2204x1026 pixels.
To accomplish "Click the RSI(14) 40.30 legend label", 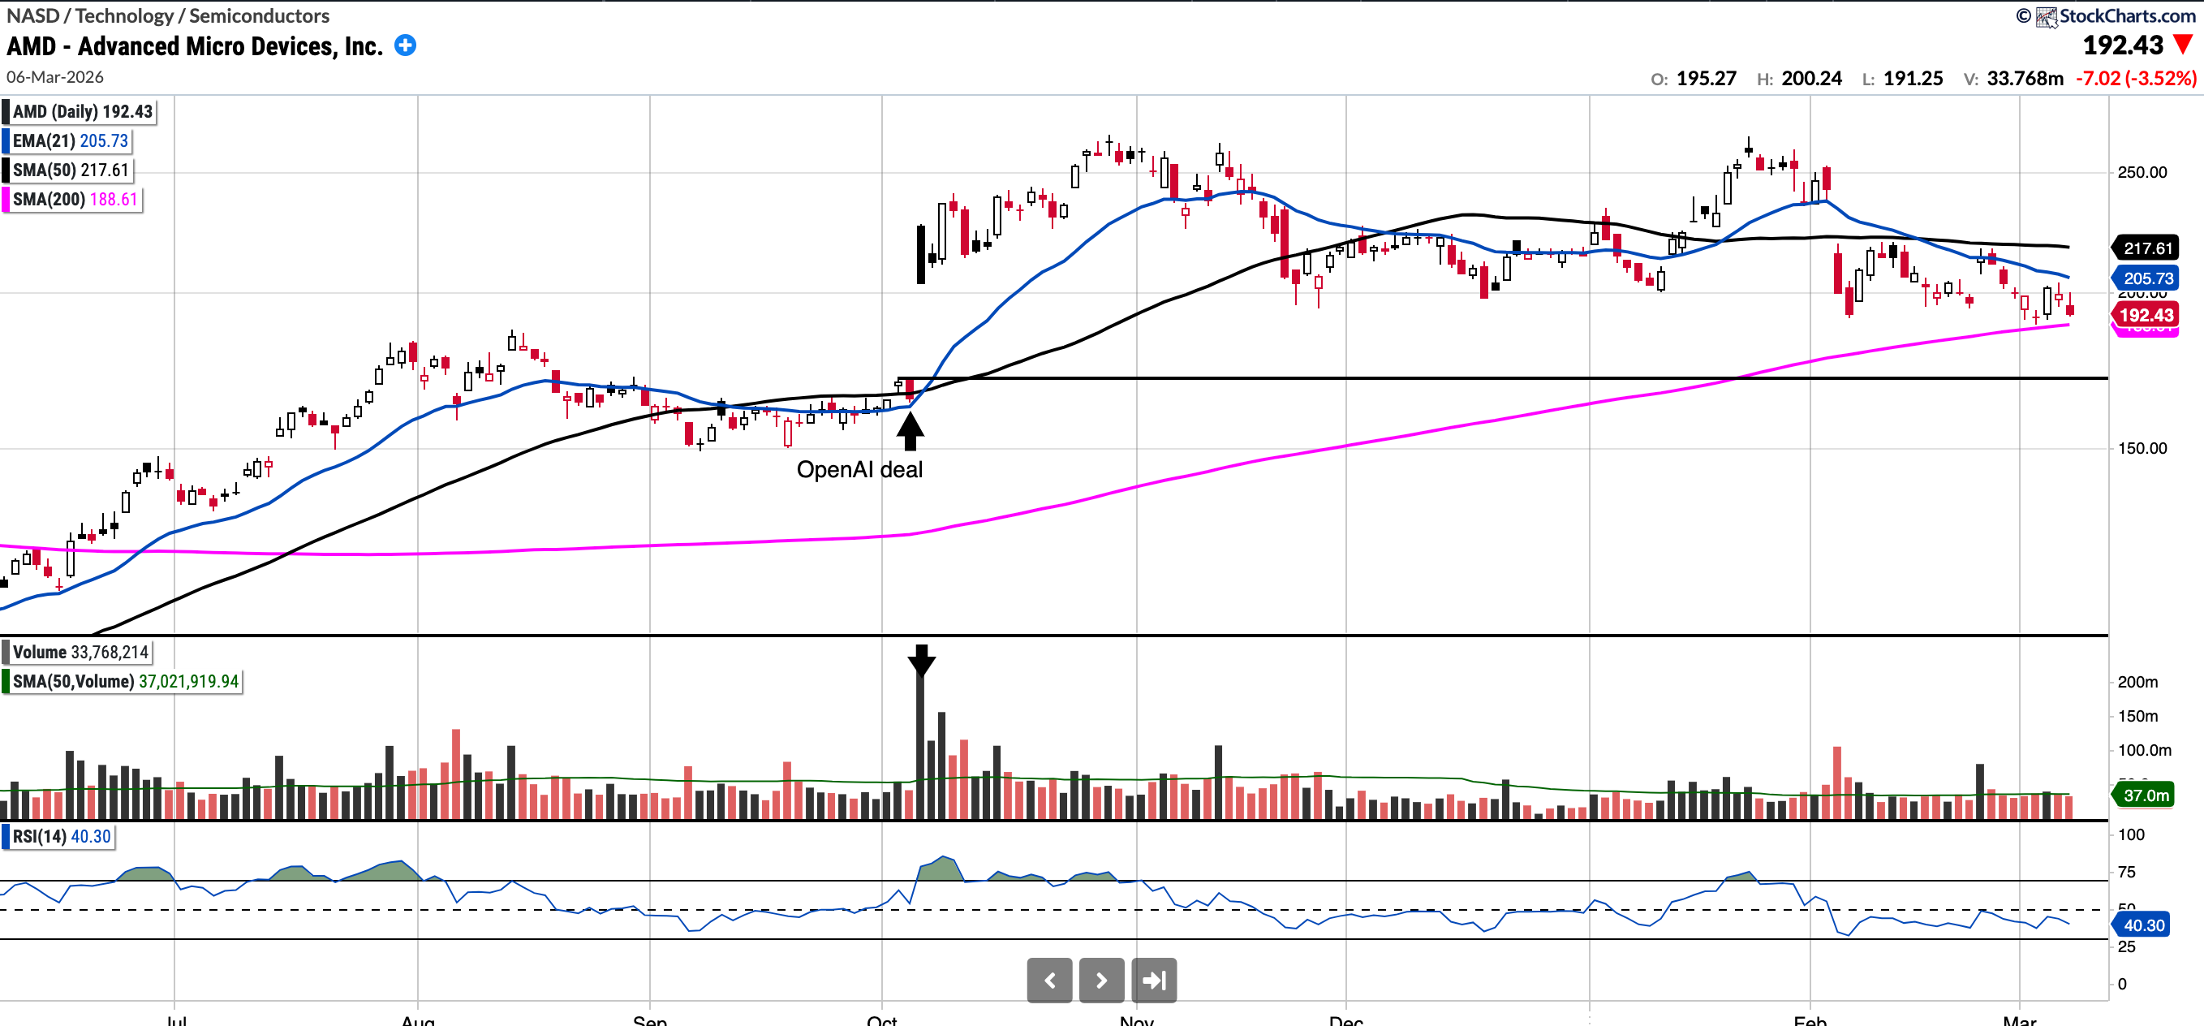I will pyautogui.click(x=61, y=836).
